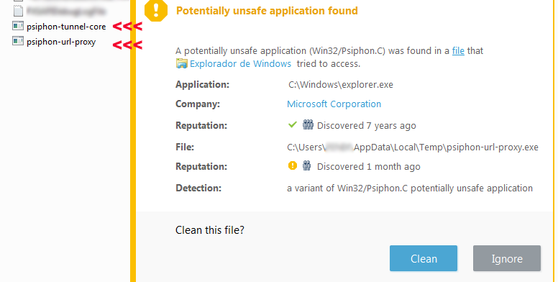Click the users icon beside Discovered 1 month ago

click(307, 165)
